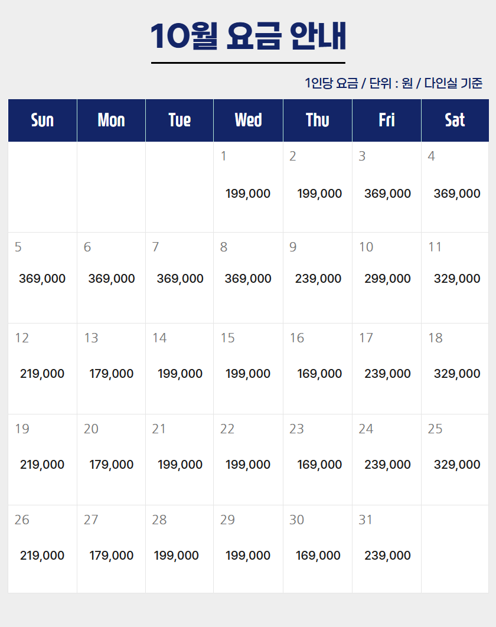The height and width of the screenshot is (627, 496).
Task: Click the October 16 price 169,000
Action: [x=319, y=374]
